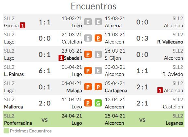Click the grey E badge for S. Gijon vs Alcorcon

click(98, 54)
